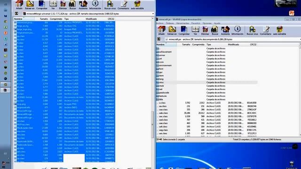Click the PowerPoint desktop icon

pos(291,13)
